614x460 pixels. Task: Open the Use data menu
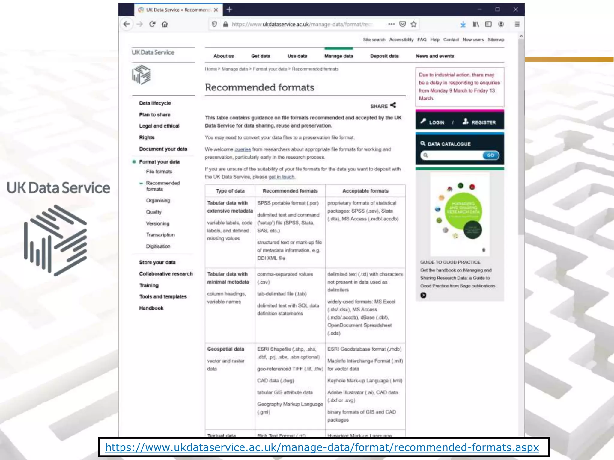tap(297, 56)
